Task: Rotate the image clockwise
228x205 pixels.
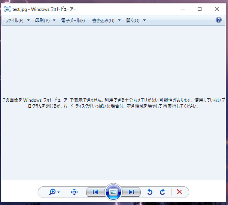Action: (162, 192)
